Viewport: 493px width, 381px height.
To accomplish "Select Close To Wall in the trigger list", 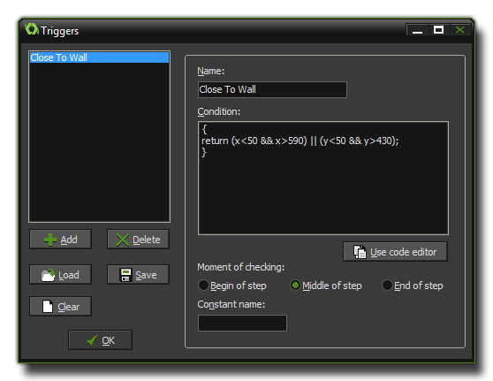I will point(99,57).
